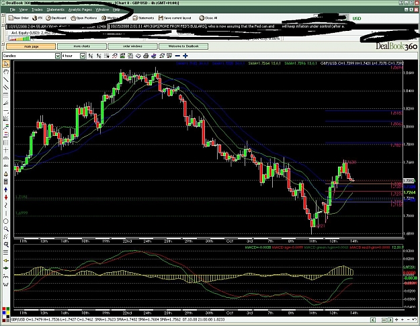Click the bell alert tool
Image resolution: width=420 pixels, height=326 pixels.
click(x=6, y=174)
